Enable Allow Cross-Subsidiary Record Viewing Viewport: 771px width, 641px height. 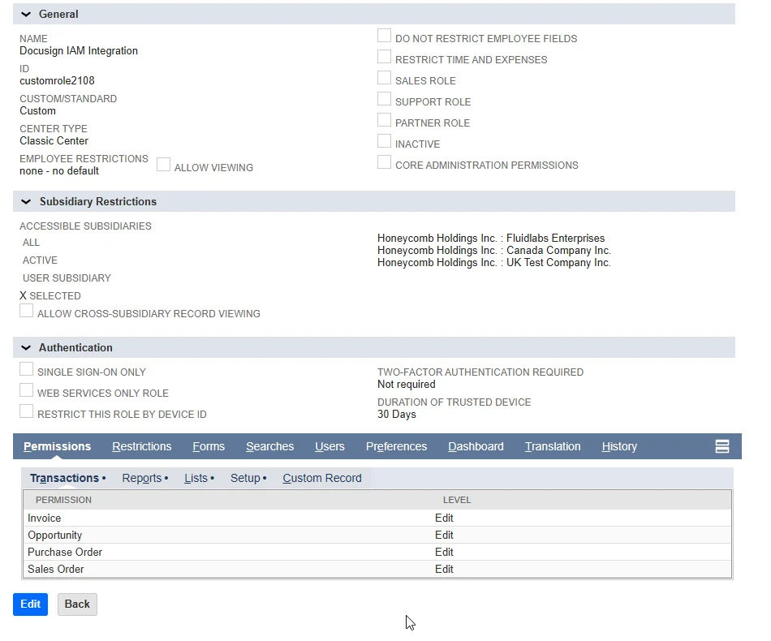tap(27, 311)
